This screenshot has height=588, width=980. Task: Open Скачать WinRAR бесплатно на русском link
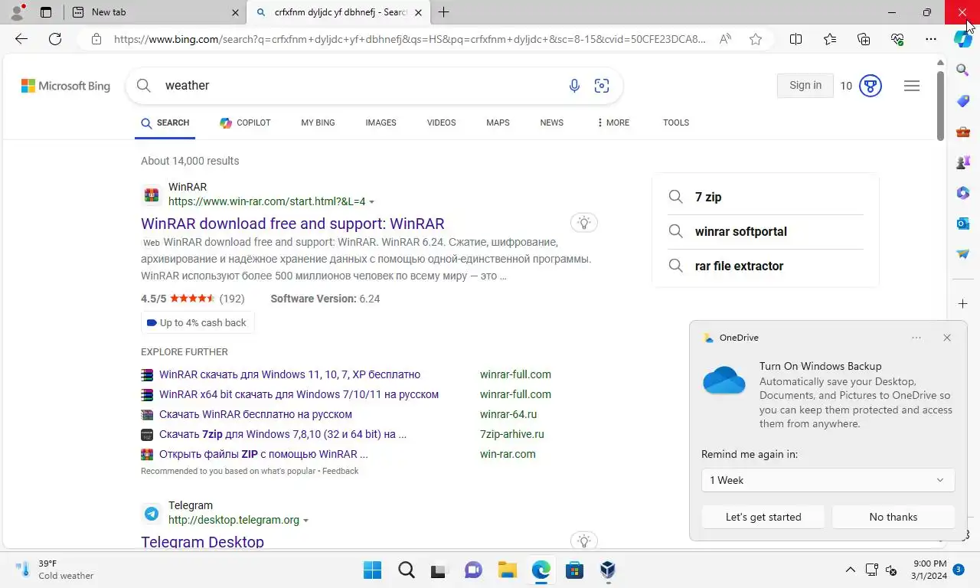tap(256, 414)
